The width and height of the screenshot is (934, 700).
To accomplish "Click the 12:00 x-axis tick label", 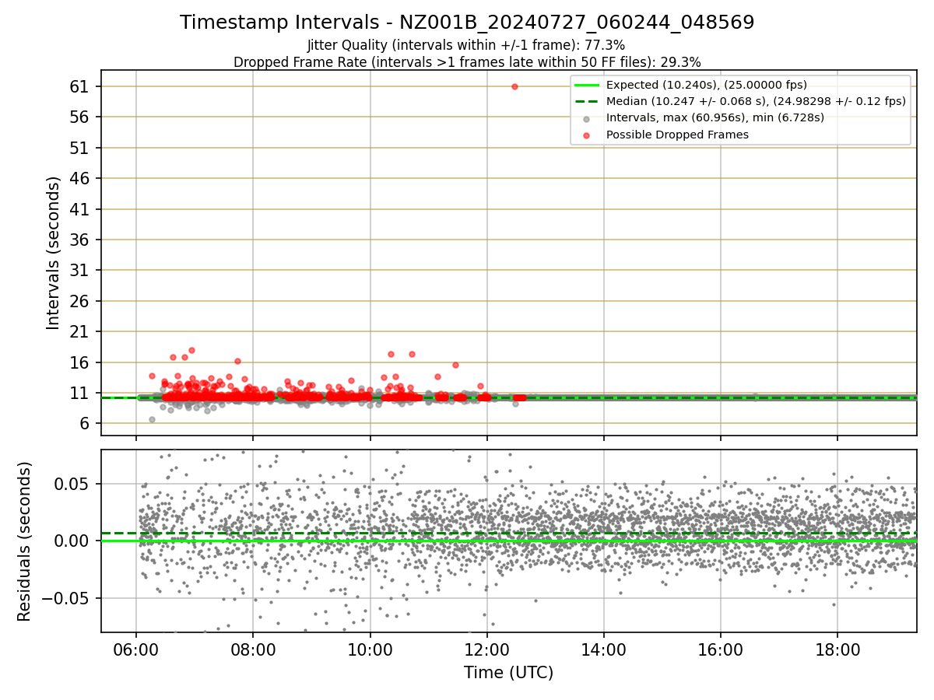I will coord(487,650).
